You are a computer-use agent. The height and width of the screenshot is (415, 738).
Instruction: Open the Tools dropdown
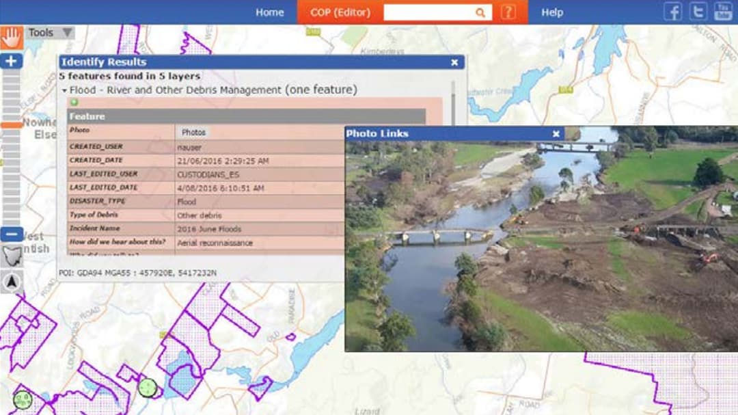point(43,32)
